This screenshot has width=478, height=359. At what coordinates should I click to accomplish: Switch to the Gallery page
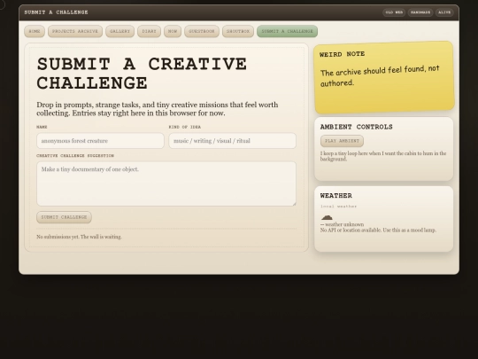click(x=119, y=31)
